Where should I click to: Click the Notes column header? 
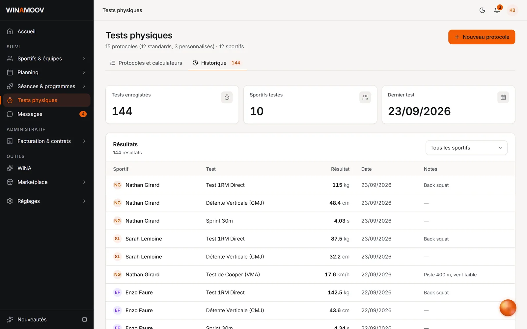tap(430, 169)
